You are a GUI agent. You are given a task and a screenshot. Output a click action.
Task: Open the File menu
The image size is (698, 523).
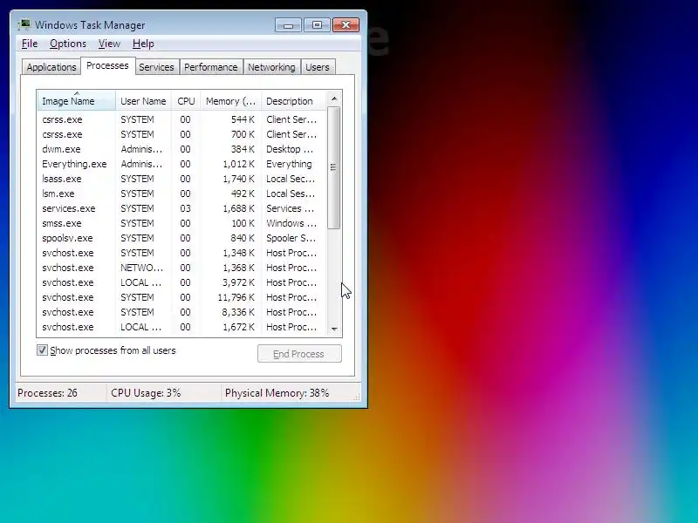[x=30, y=44]
